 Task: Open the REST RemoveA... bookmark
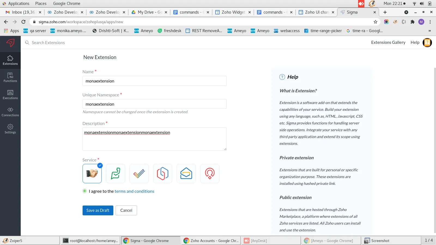click(x=204, y=31)
